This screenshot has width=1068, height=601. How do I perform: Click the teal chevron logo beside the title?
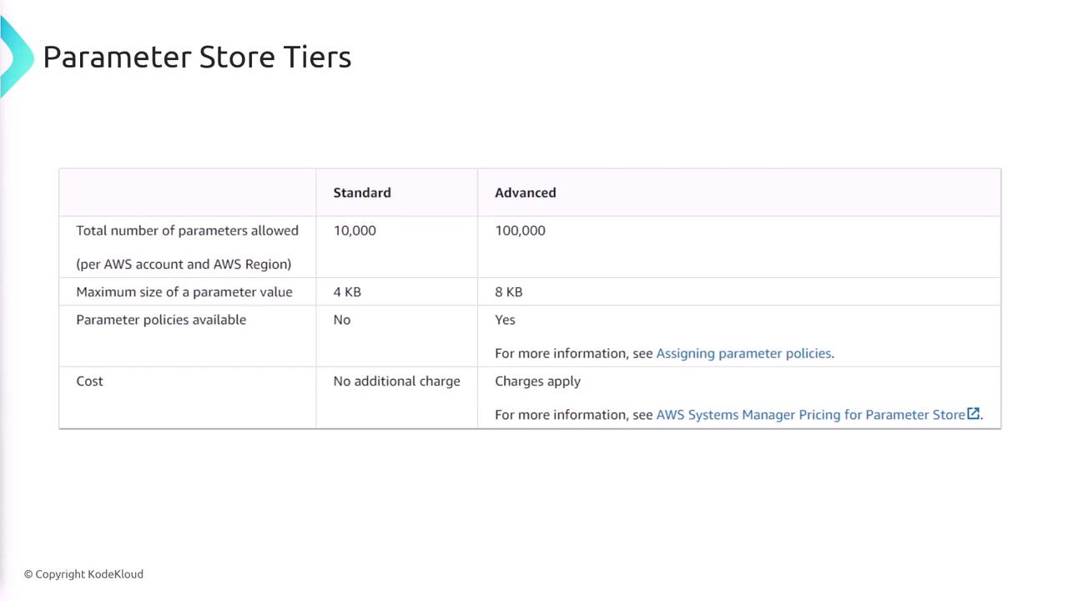[x=15, y=57]
